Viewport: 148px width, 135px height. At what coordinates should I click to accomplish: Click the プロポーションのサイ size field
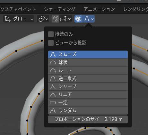[x=88, y=119]
